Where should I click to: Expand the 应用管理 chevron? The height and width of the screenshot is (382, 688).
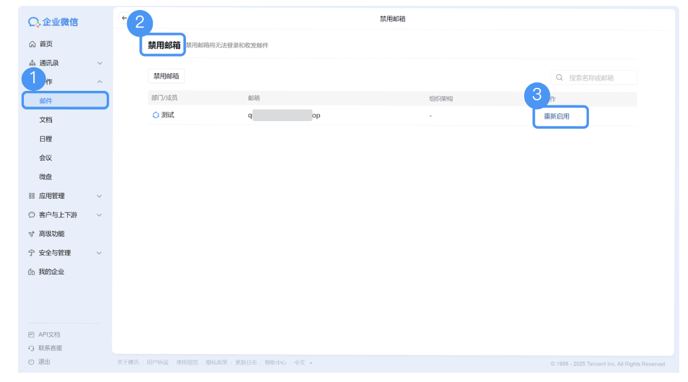(x=99, y=196)
